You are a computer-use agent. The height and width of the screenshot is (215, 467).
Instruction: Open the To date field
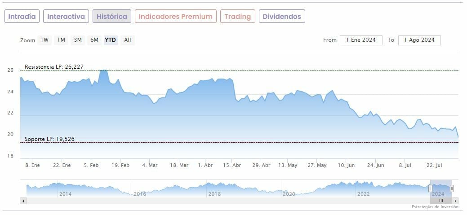coord(419,40)
